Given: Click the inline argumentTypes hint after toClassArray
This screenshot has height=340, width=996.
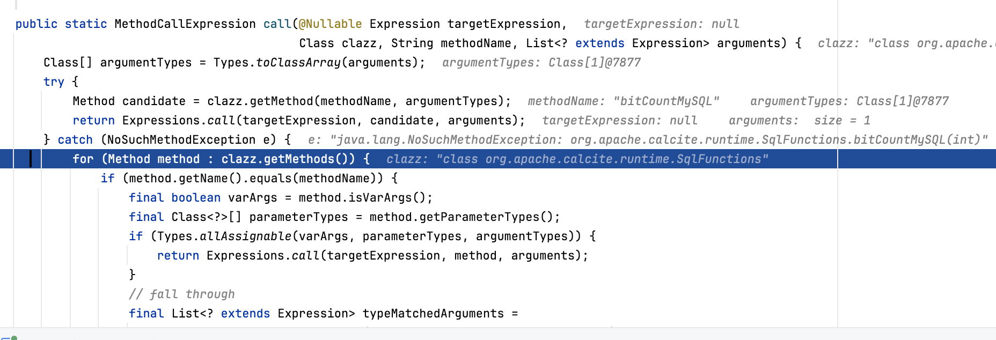Looking at the screenshot, I should [x=541, y=63].
